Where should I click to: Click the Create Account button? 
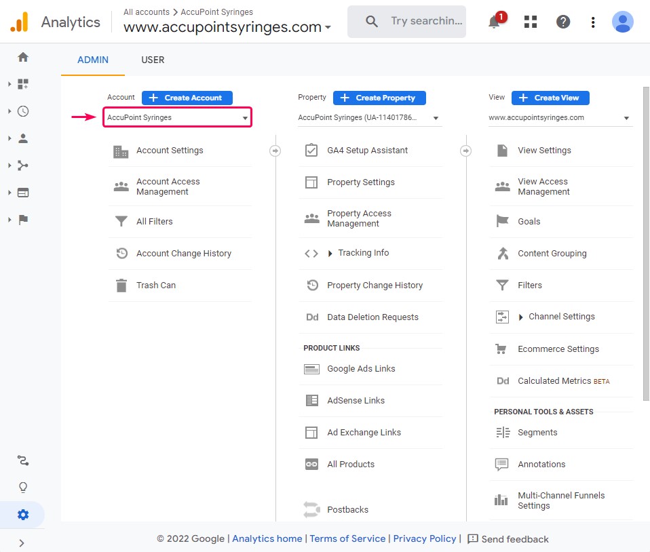point(187,98)
